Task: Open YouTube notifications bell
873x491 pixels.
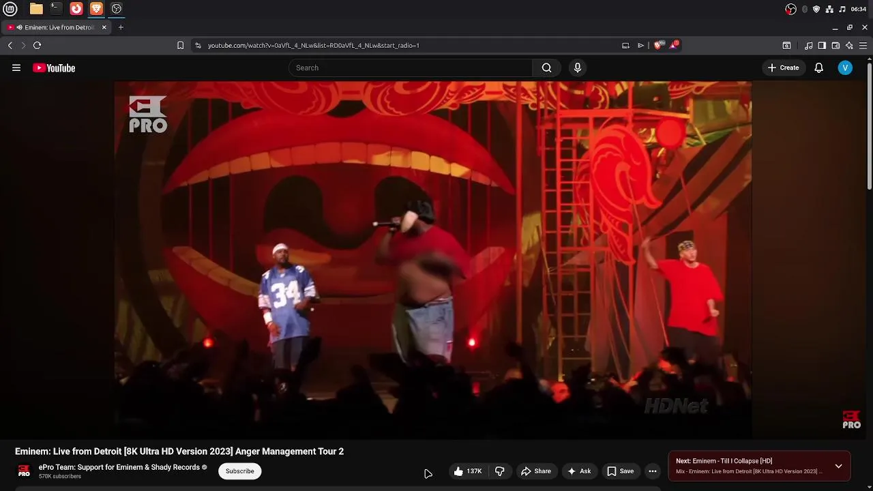Action: 818,68
